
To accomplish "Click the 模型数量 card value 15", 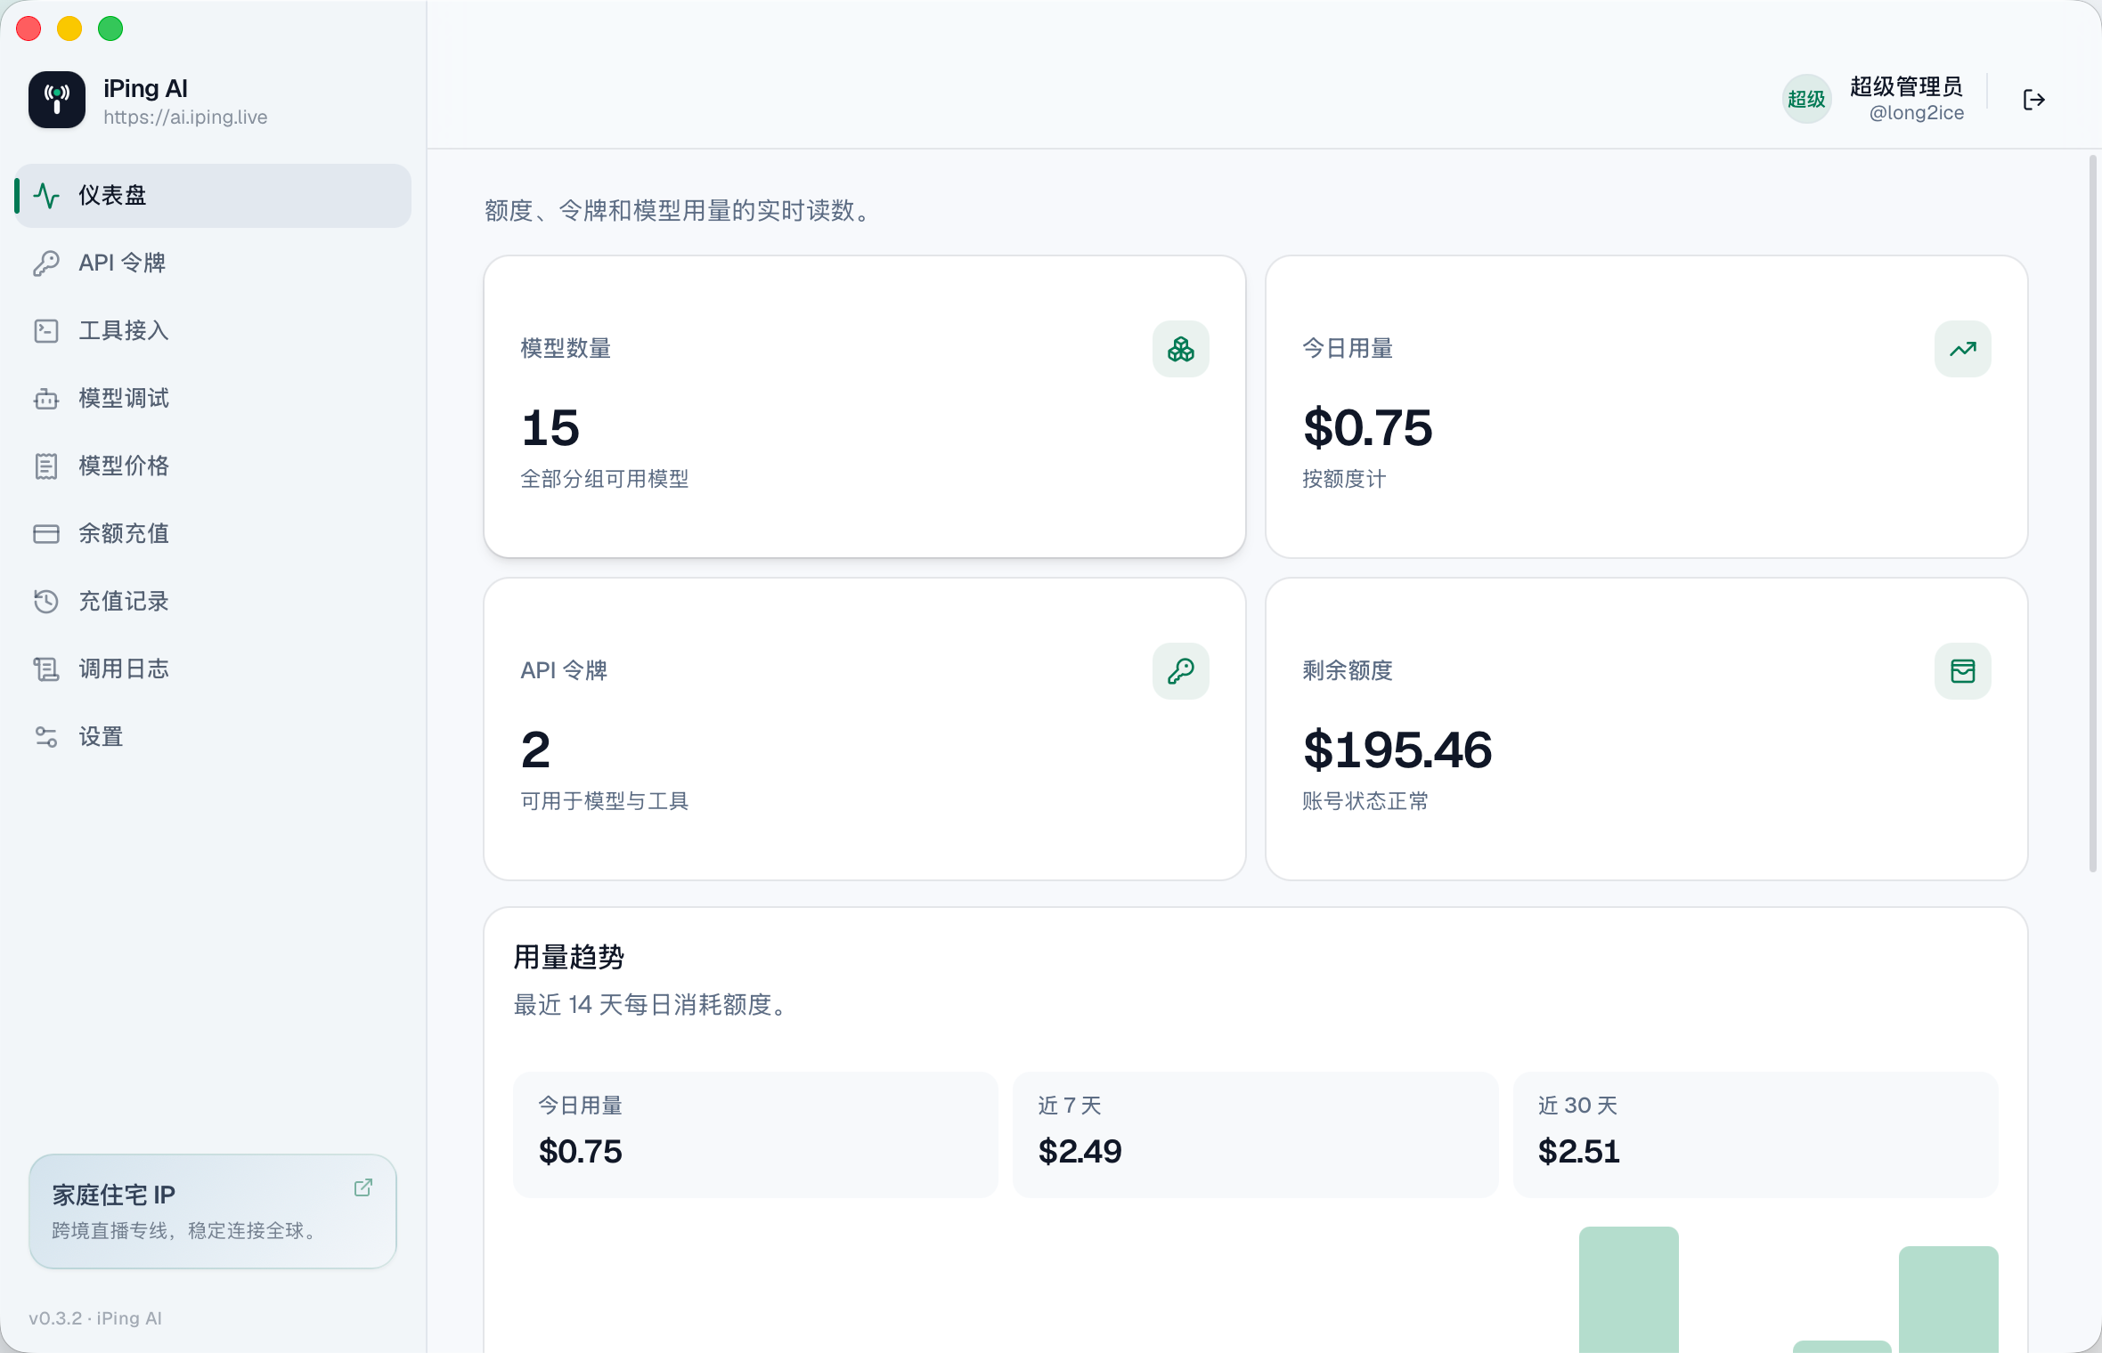I will pos(550,428).
